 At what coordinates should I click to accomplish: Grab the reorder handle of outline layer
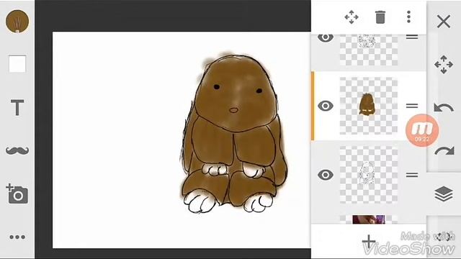412,175
